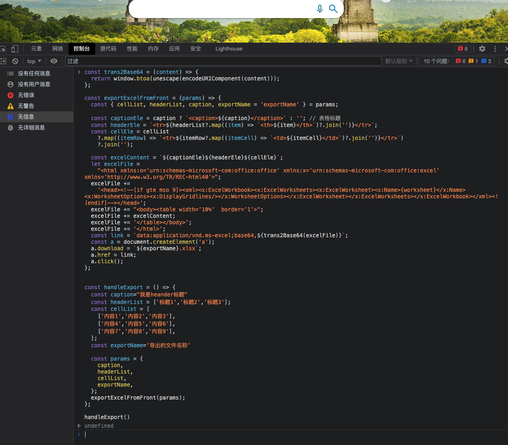Image resolution: width=508 pixels, height=445 pixels.
Task: Click the user icon next to 没有用户消息
Action: point(10,84)
